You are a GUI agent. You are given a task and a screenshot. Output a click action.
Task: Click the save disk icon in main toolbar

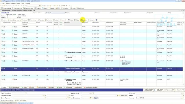pos(6,5)
